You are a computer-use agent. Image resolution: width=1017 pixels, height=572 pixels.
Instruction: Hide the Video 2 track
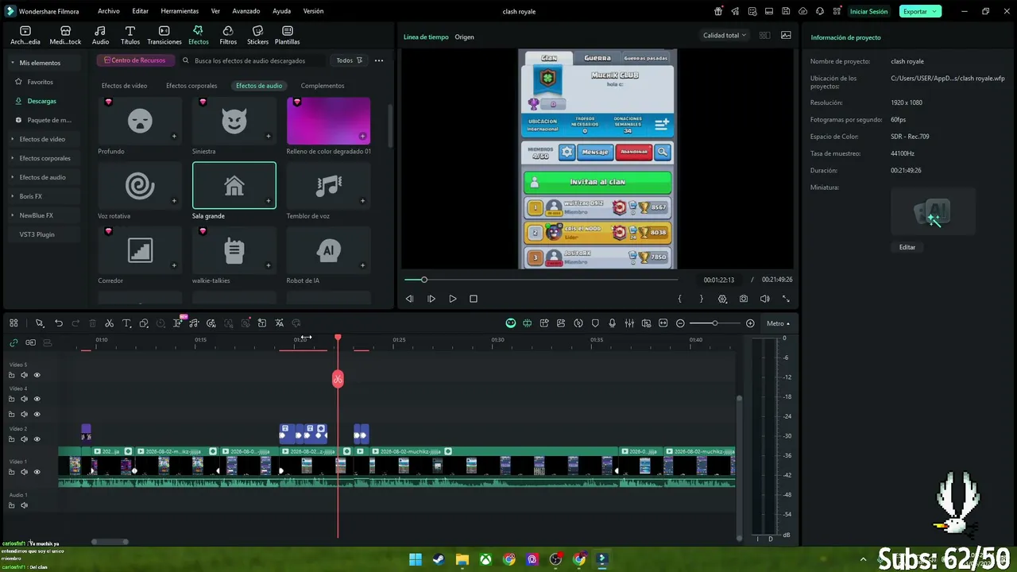tap(37, 439)
